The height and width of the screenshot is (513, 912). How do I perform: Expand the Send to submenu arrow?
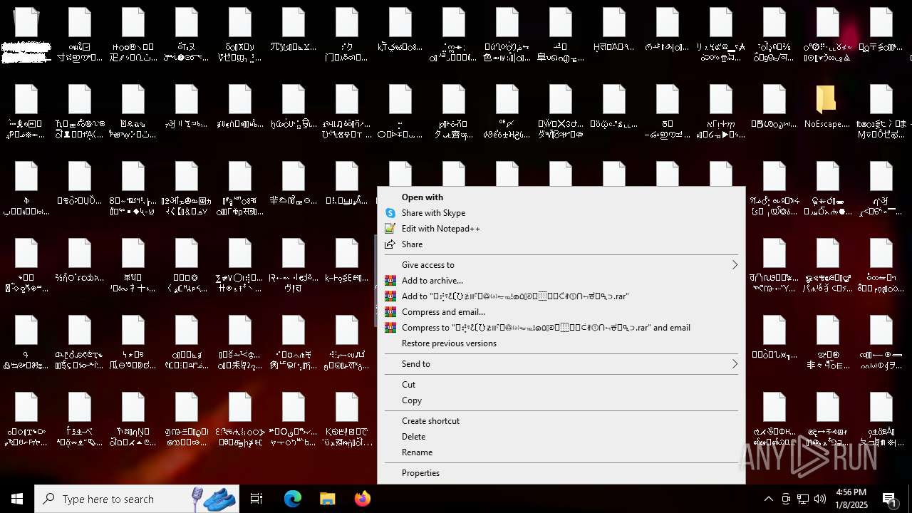tap(735, 364)
